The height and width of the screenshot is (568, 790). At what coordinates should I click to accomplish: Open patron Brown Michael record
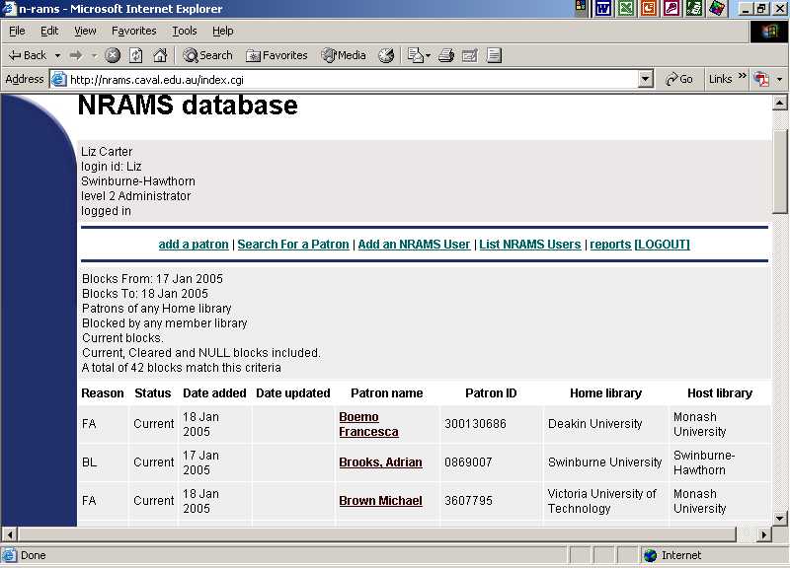(x=380, y=501)
